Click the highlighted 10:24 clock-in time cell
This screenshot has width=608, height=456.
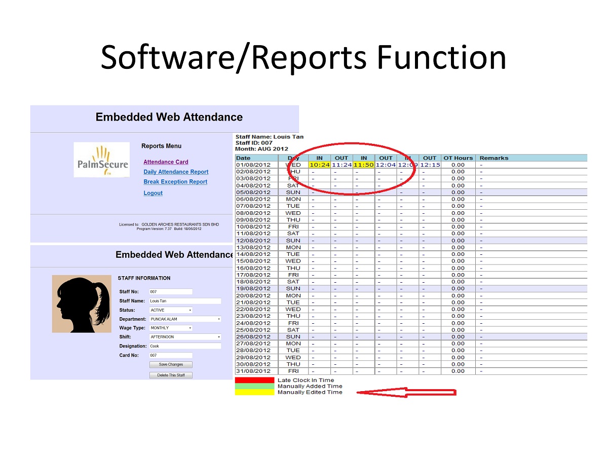tap(319, 165)
